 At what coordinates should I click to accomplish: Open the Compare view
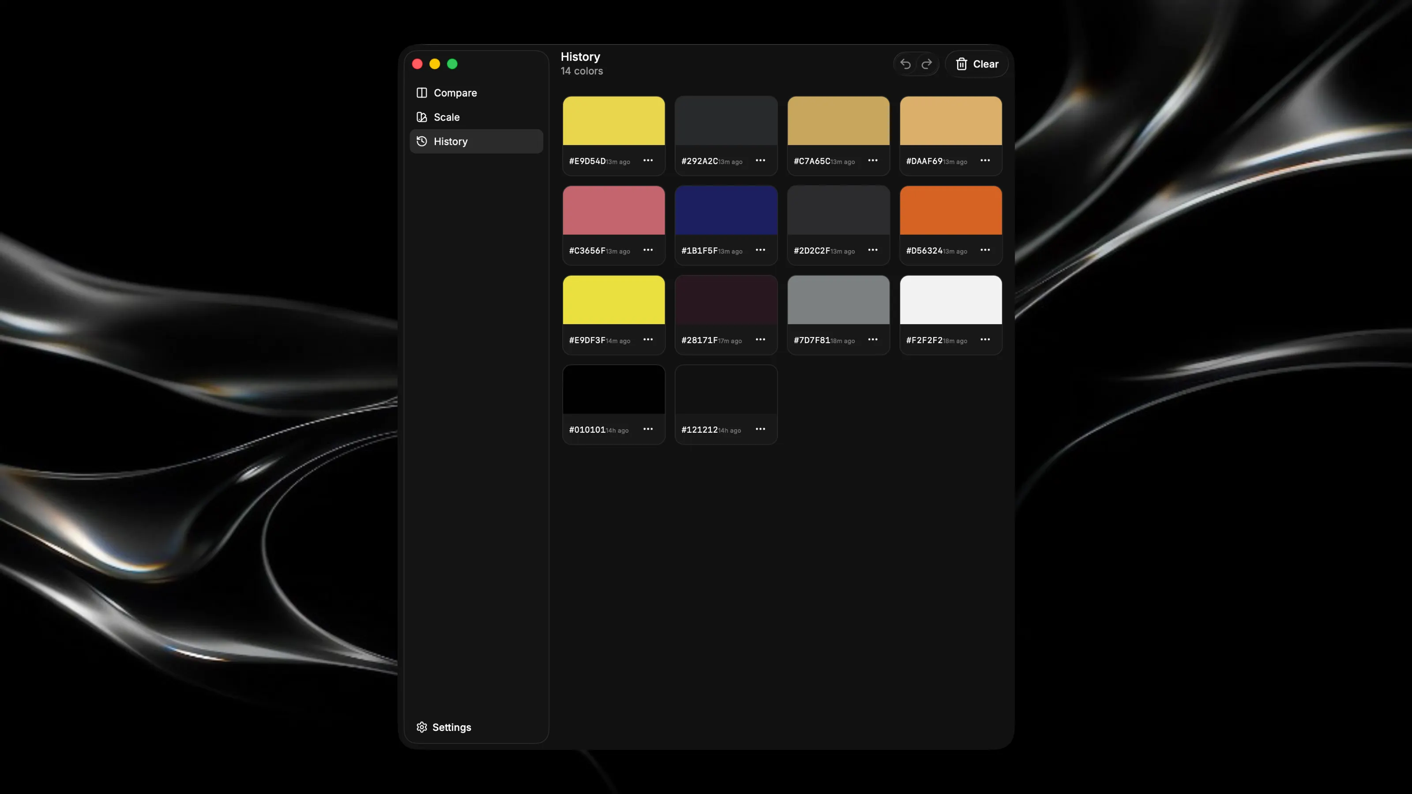476,93
